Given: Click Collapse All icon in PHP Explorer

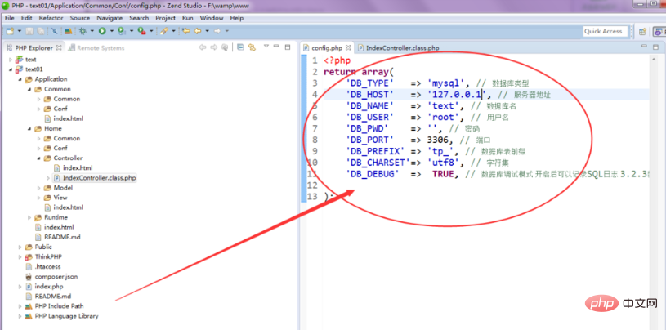Looking at the screenshot, I should click(241, 47).
